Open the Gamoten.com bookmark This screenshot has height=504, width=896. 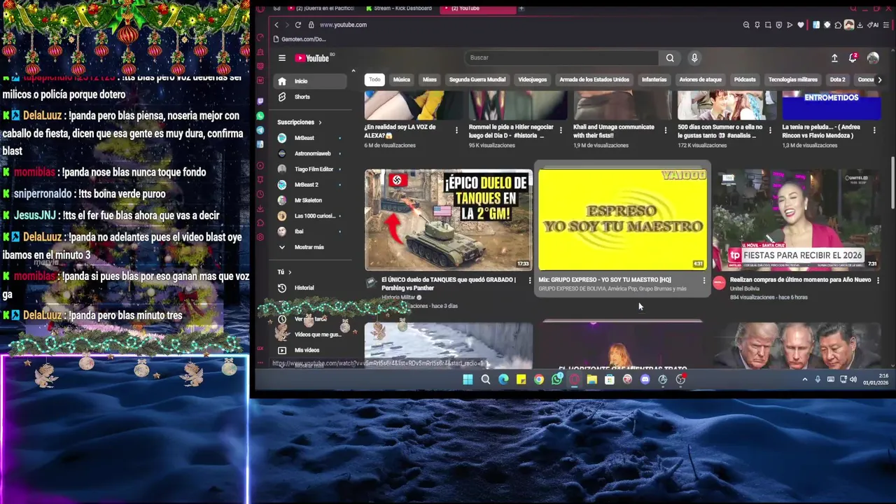pyautogui.click(x=300, y=39)
